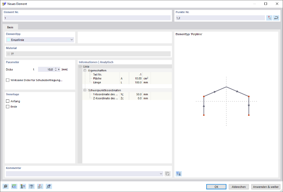Select the Länge row
This screenshot has width=283, height=192.
(x=127, y=82)
